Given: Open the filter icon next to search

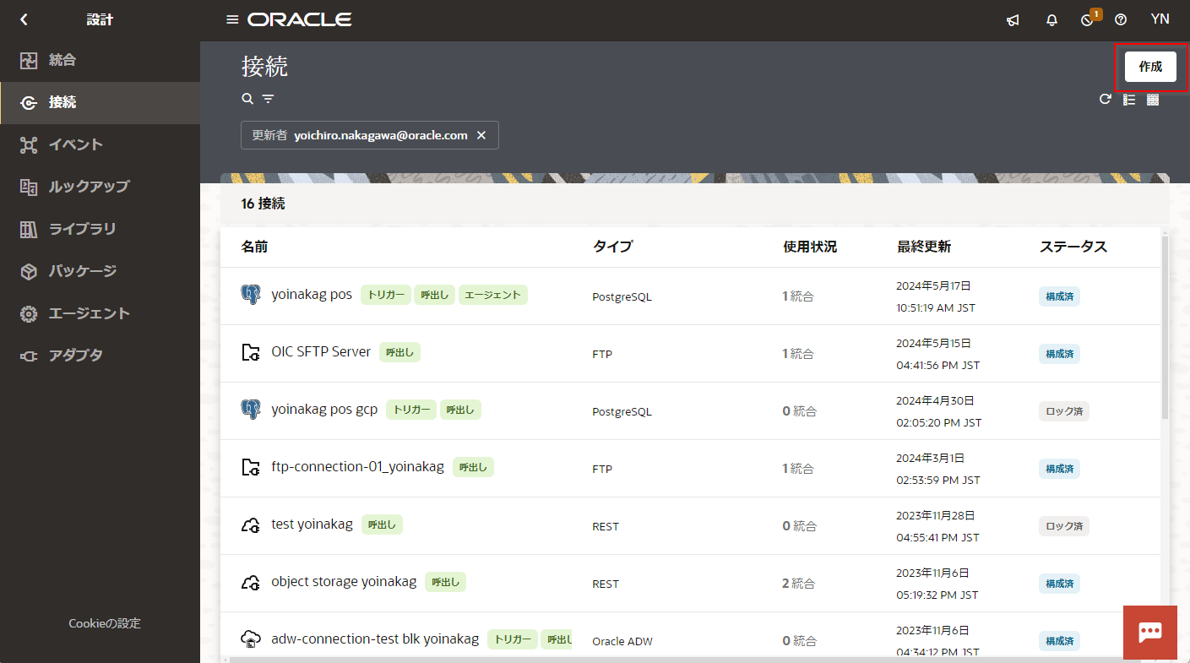Looking at the screenshot, I should [x=268, y=99].
